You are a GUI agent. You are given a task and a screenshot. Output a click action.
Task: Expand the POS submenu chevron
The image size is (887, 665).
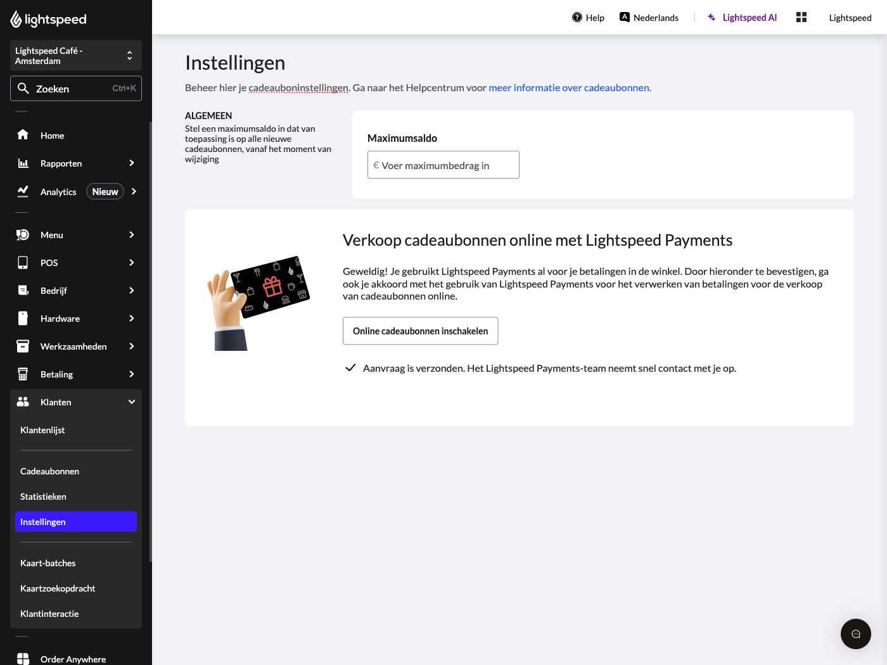(132, 263)
